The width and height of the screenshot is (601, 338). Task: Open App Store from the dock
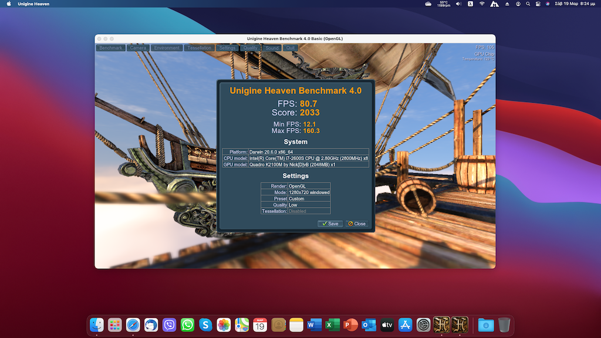[x=405, y=325]
